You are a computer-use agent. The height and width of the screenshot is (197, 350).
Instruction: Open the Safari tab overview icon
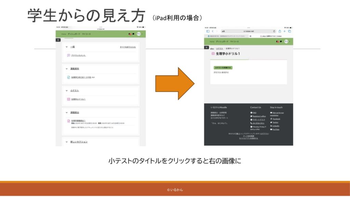(x=289, y=31)
